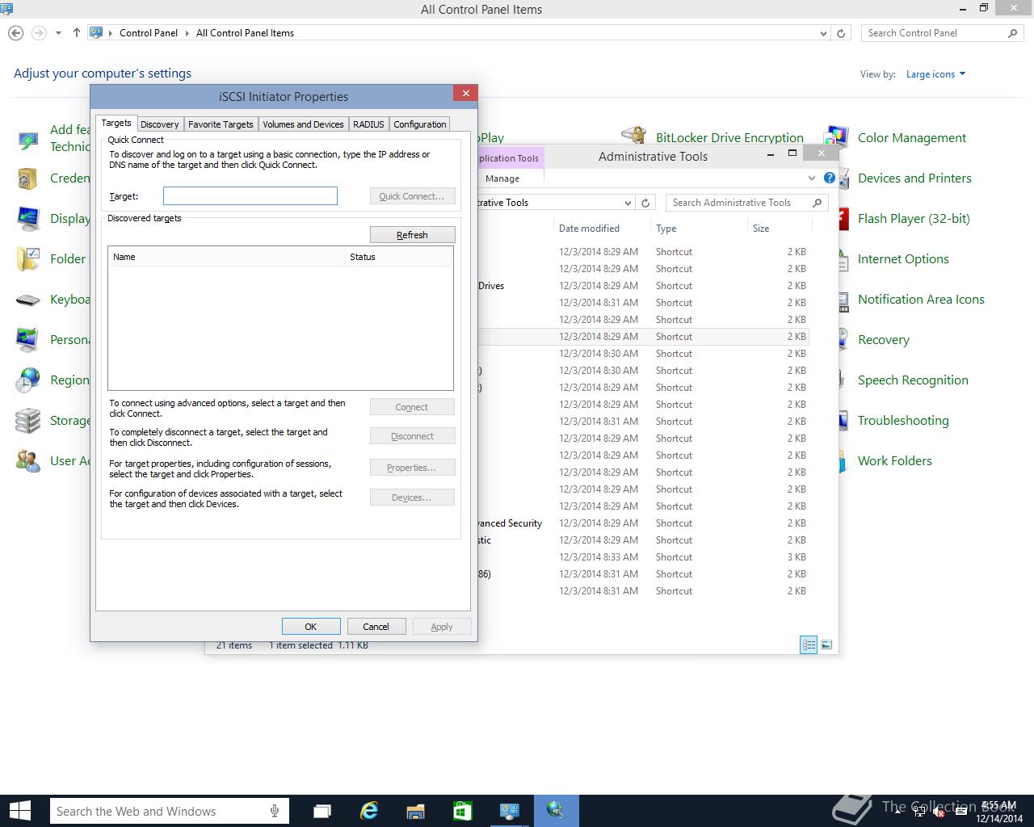This screenshot has width=1034, height=827.
Task: Expand Administrative Tools address dropdown
Action: [x=628, y=203]
